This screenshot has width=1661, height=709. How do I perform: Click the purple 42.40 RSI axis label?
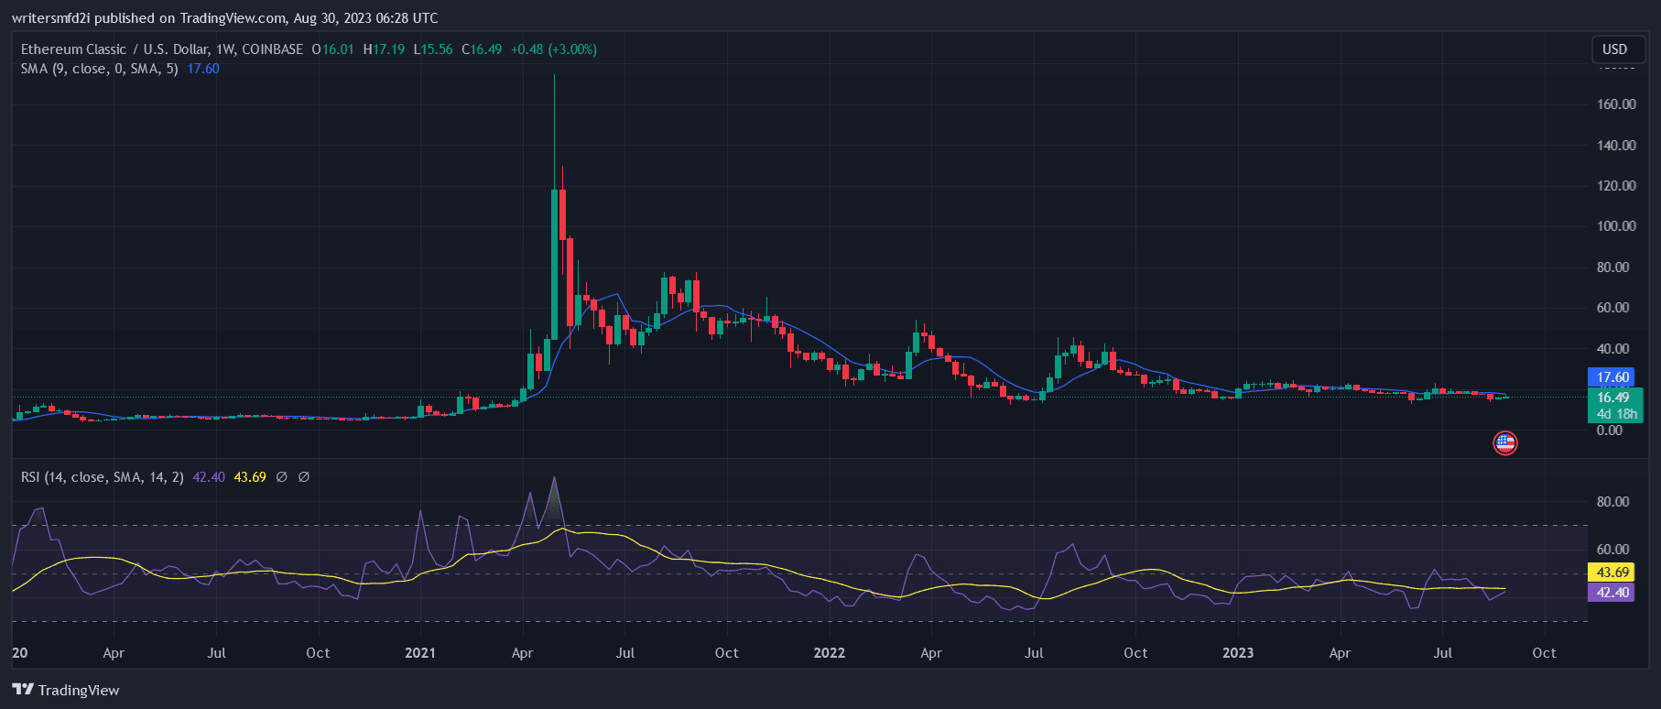[1612, 593]
